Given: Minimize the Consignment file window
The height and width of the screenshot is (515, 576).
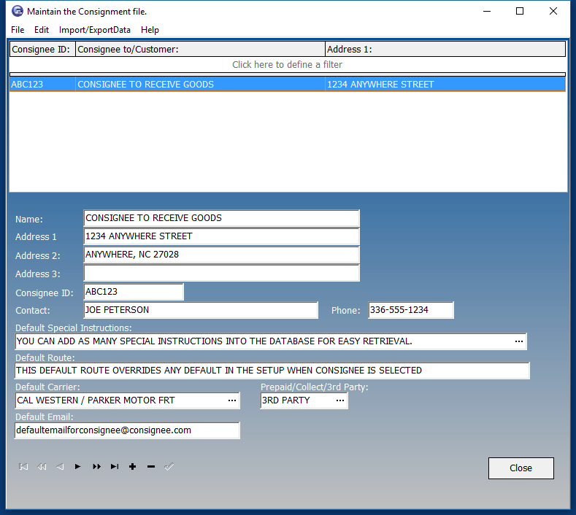Looking at the screenshot, I should tap(487, 12).
